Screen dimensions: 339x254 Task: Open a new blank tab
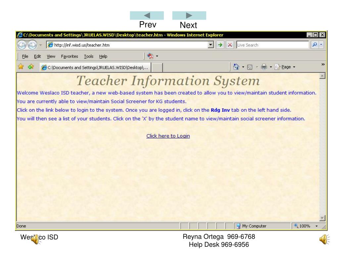click(157, 67)
